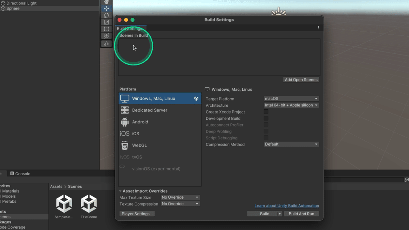This screenshot has height=230, width=409.
Task: Select the Transform tool in scene toolbar
Action: click(x=106, y=36)
